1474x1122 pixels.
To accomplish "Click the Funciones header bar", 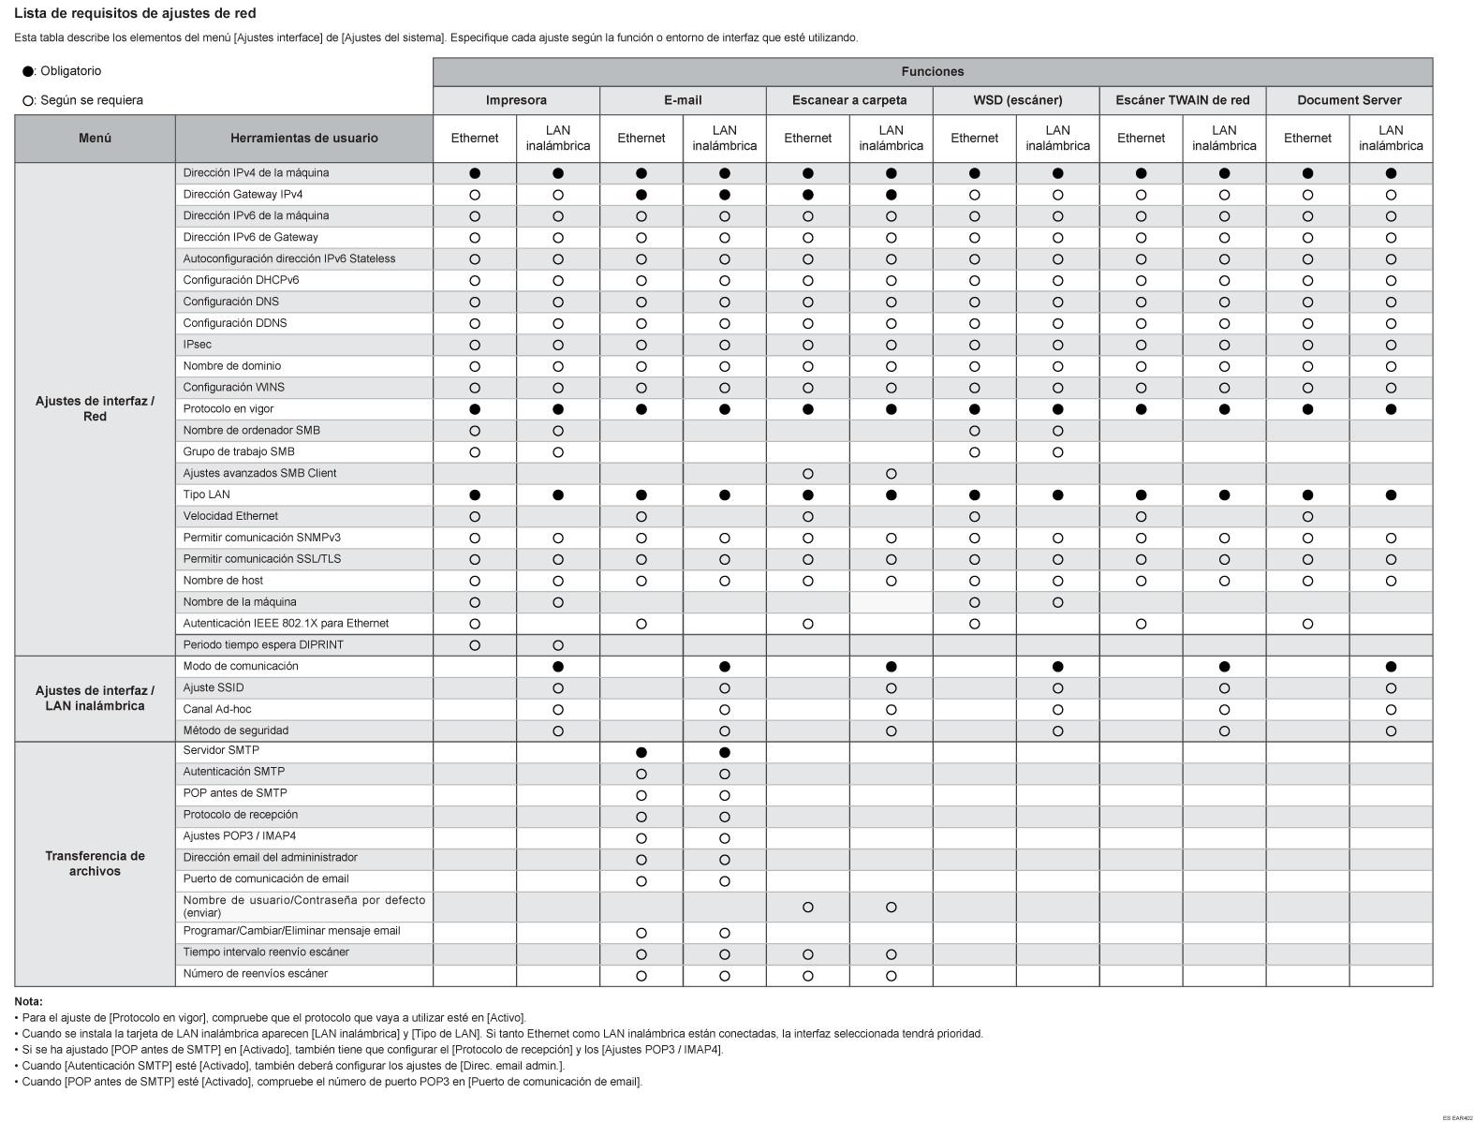I will (932, 72).
